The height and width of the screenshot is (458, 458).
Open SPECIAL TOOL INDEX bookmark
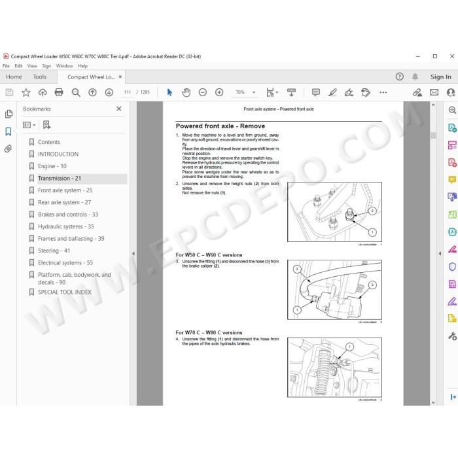pyautogui.click(x=65, y=292)
